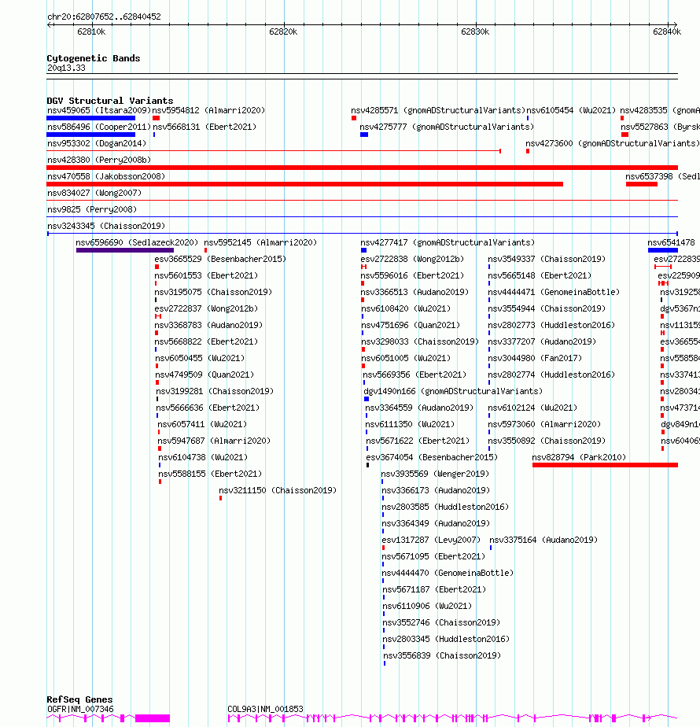Viewport: 700px width, 727px height.
Task: Select nsv5588155 (Ebert2021) label
Action: coord(210,474)
